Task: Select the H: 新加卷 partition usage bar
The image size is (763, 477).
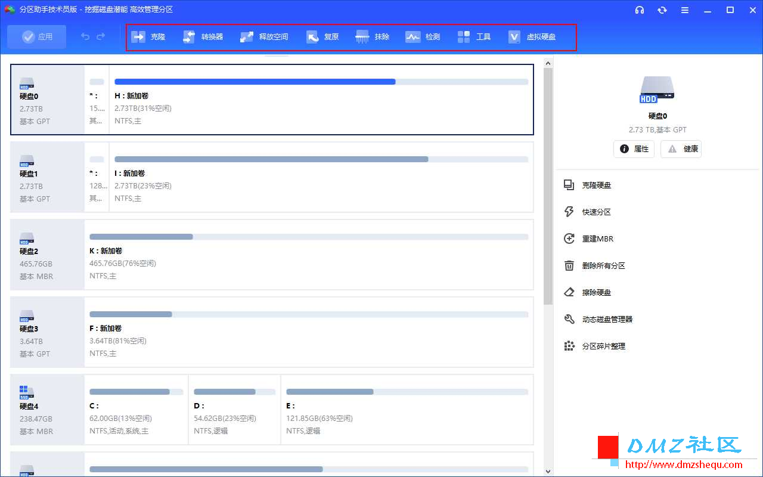Action: click(321, 82)
